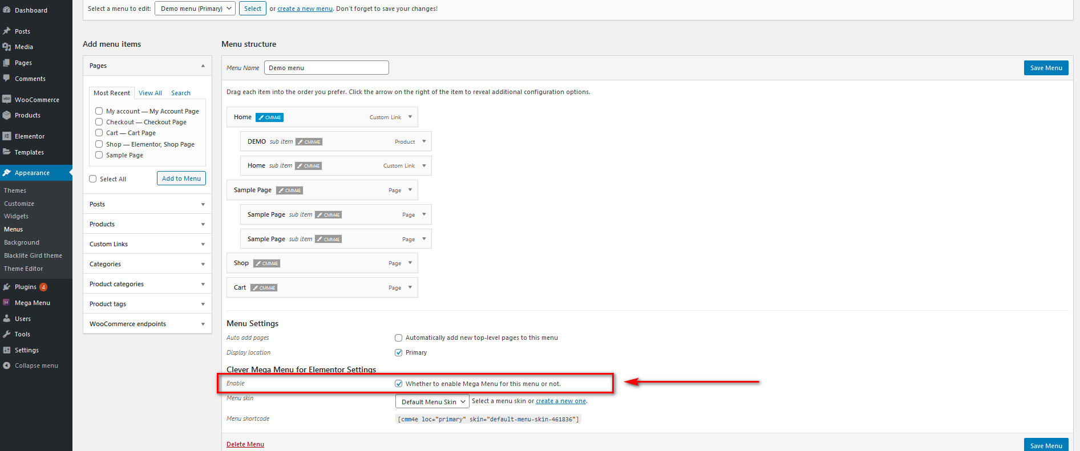Switch to the Most Recent tab

pyautogui.click(x=112, y=93)
